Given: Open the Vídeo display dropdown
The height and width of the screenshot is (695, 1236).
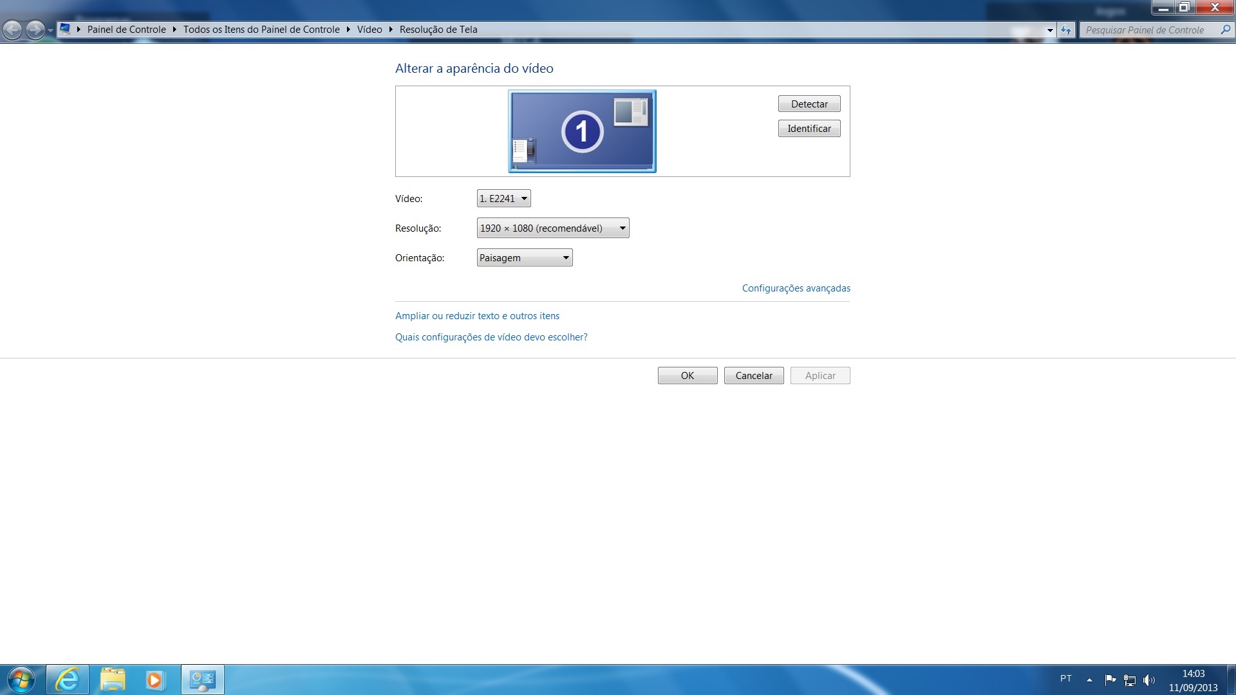Looking at the screenshot, I should [x=503, y=198].
